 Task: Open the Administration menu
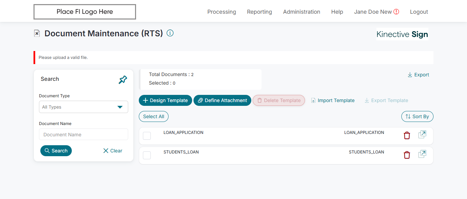click(x=302, y=12)
